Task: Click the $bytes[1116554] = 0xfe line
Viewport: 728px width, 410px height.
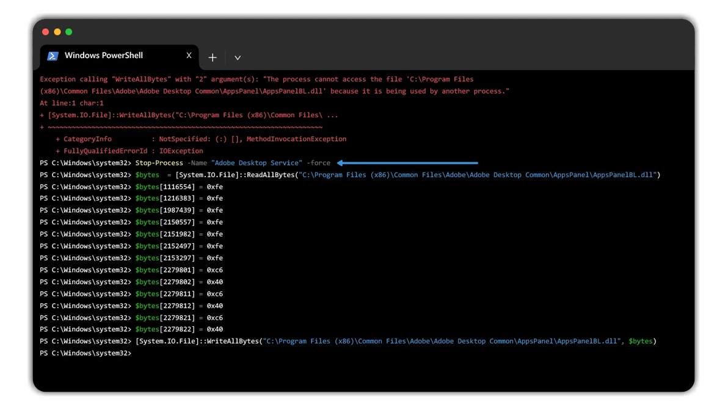Action: pos(179,187)
